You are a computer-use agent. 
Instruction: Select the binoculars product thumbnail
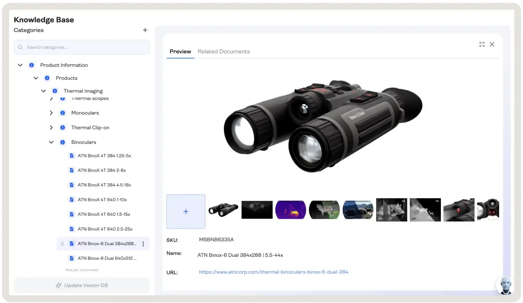pos(223,210)
